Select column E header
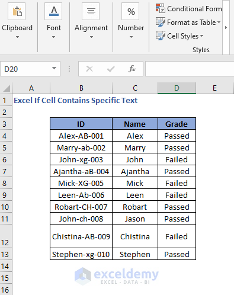 pos(214,88)
